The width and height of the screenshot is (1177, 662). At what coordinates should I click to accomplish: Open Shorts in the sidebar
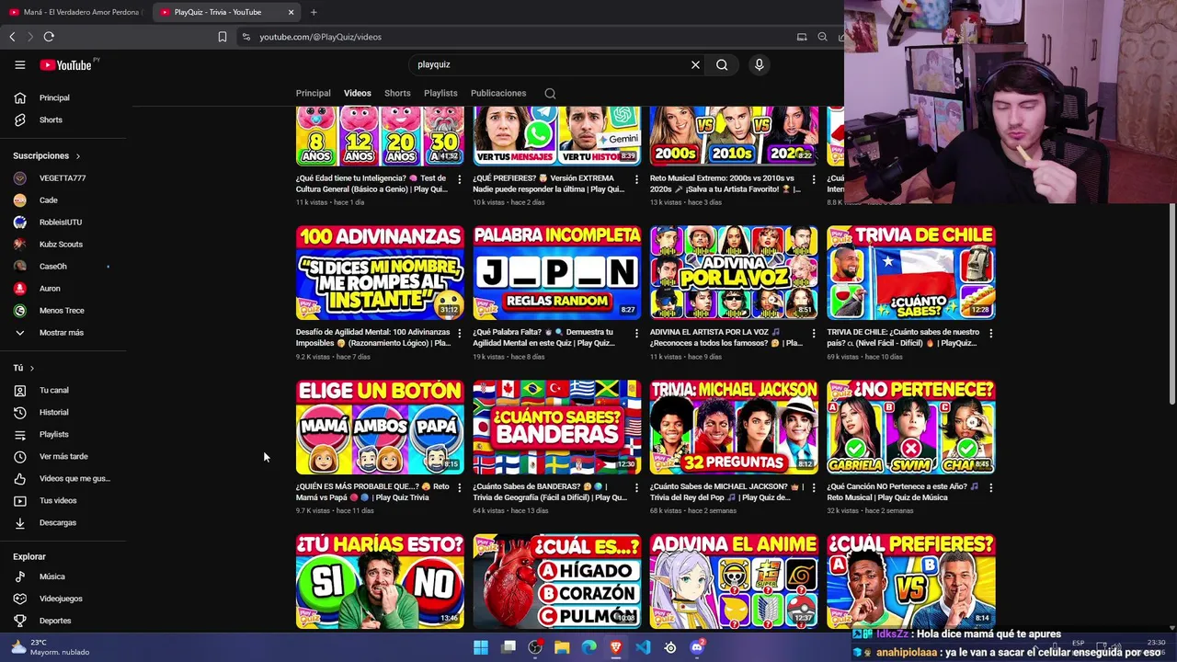point(64,120)
